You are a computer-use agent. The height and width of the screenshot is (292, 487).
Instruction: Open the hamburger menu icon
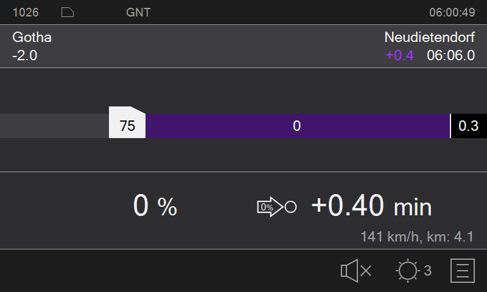(463, 271)
